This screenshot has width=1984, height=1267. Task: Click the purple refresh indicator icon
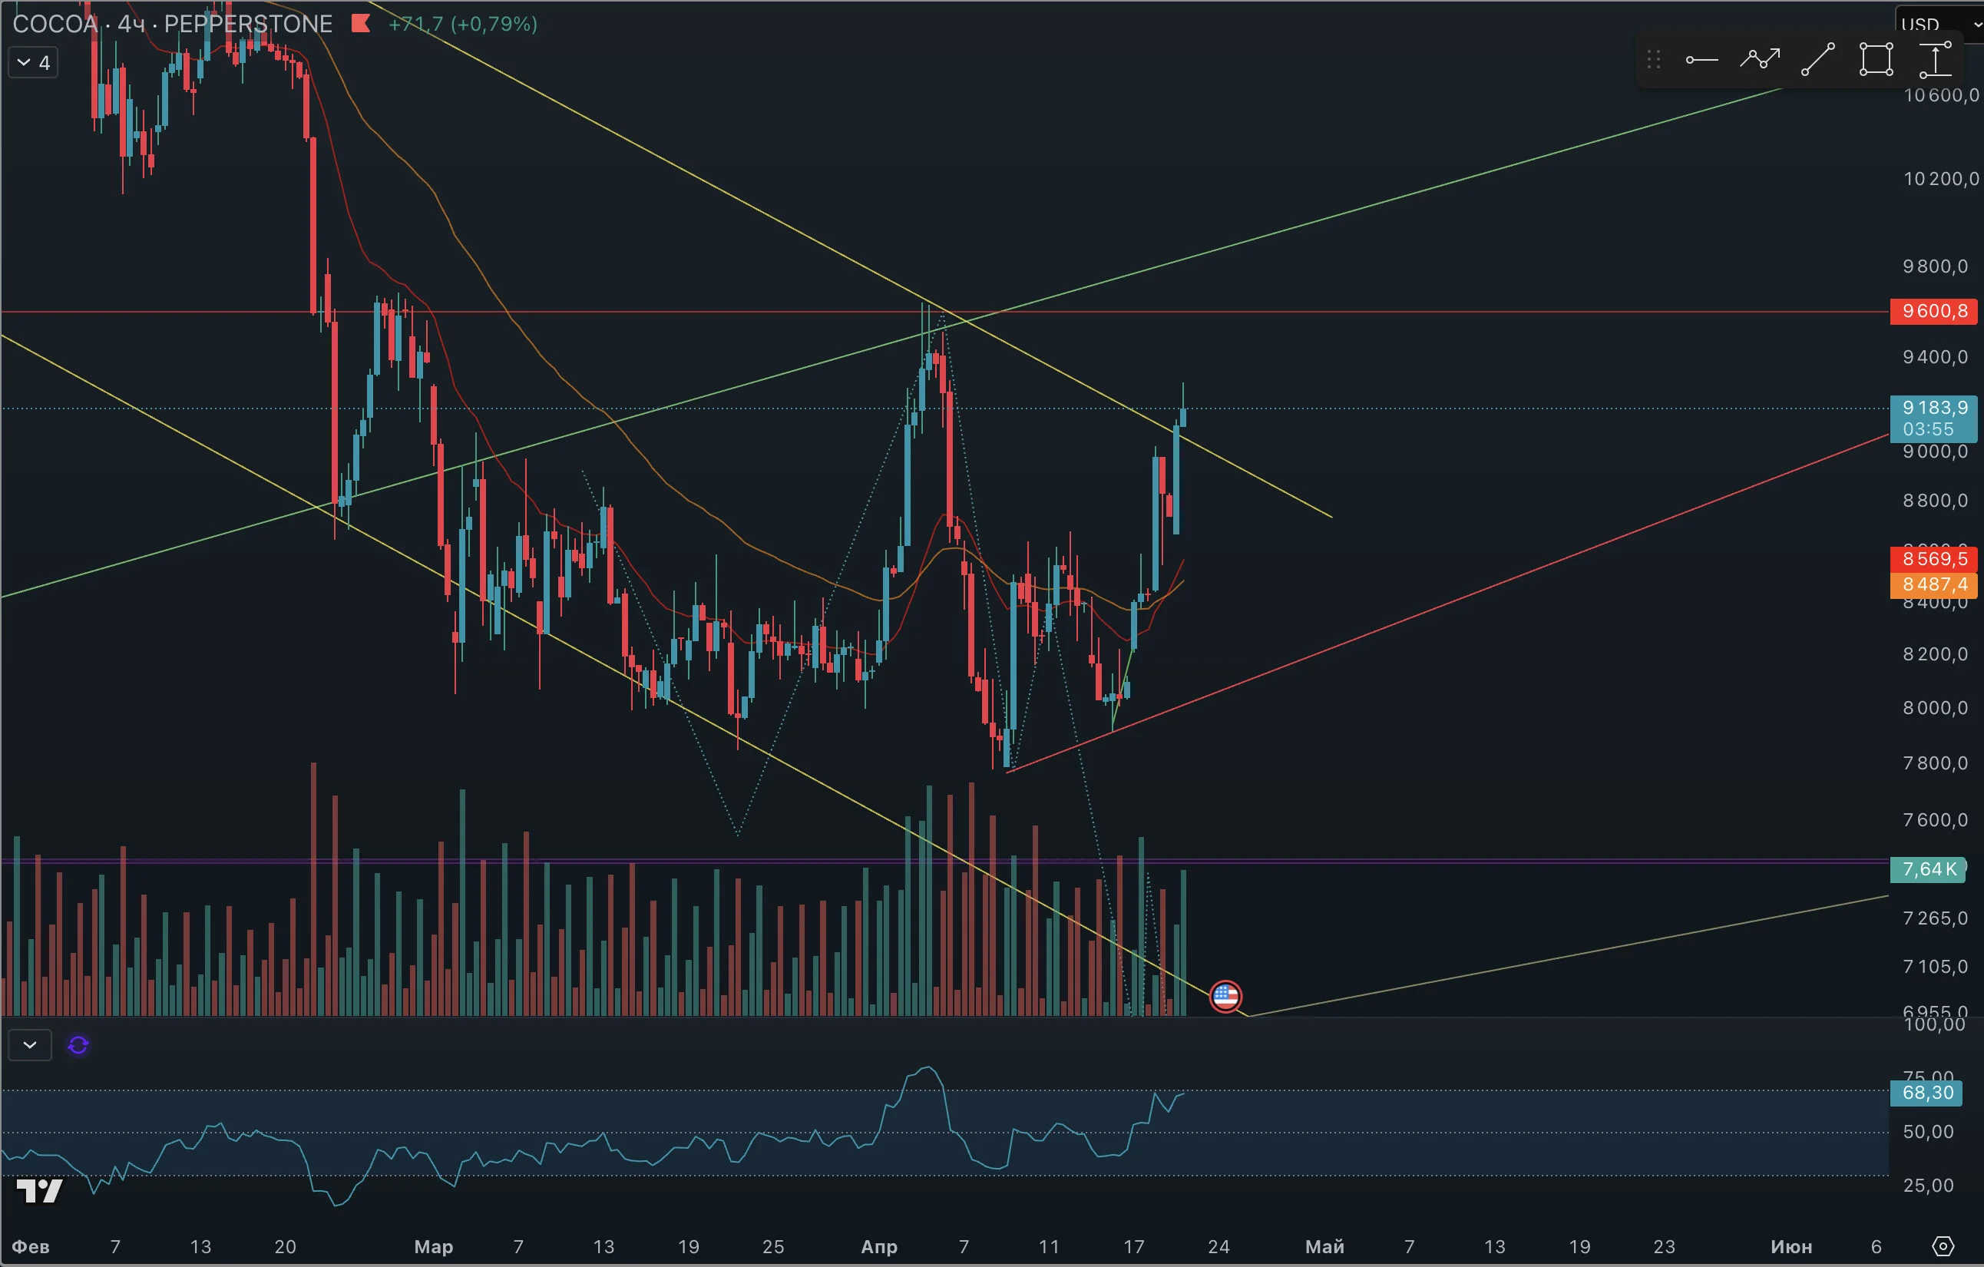[x=78, y=1044]
